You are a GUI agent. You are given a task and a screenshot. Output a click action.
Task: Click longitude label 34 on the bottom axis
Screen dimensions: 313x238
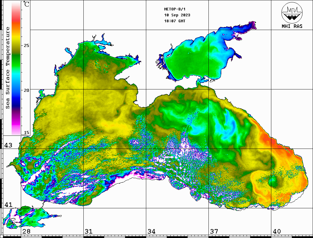[x=151, y=231]
